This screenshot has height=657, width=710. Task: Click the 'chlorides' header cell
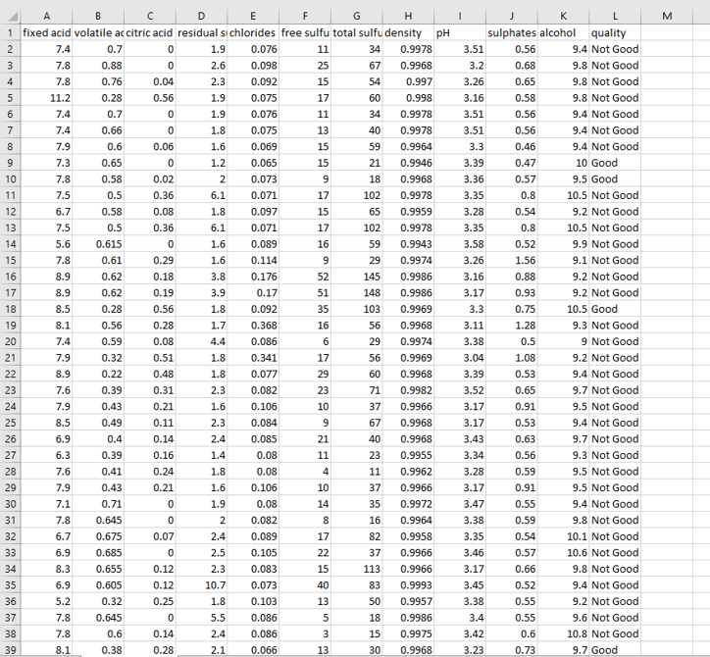point(253,33)
